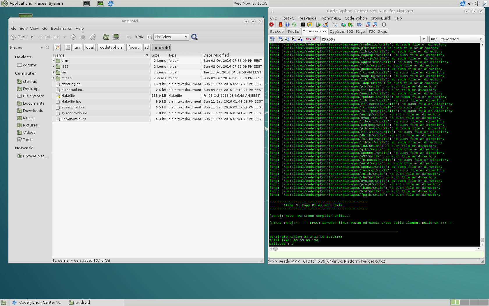The image size is (489, 306).
Task: Click the broom clean-up icon in CodeTyphon toolbar
Action: [325, 24]
